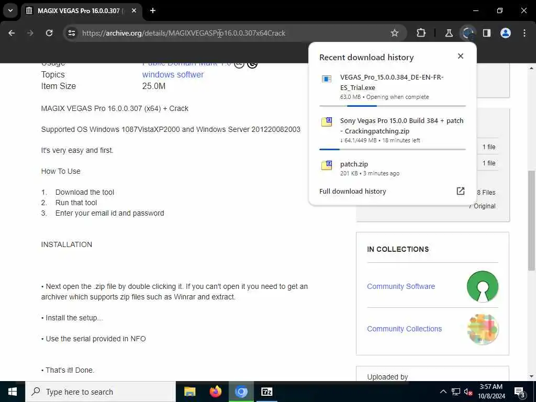The image size is (536, 402).
Task: Open Community Collections link
Action: pos(405,329)
